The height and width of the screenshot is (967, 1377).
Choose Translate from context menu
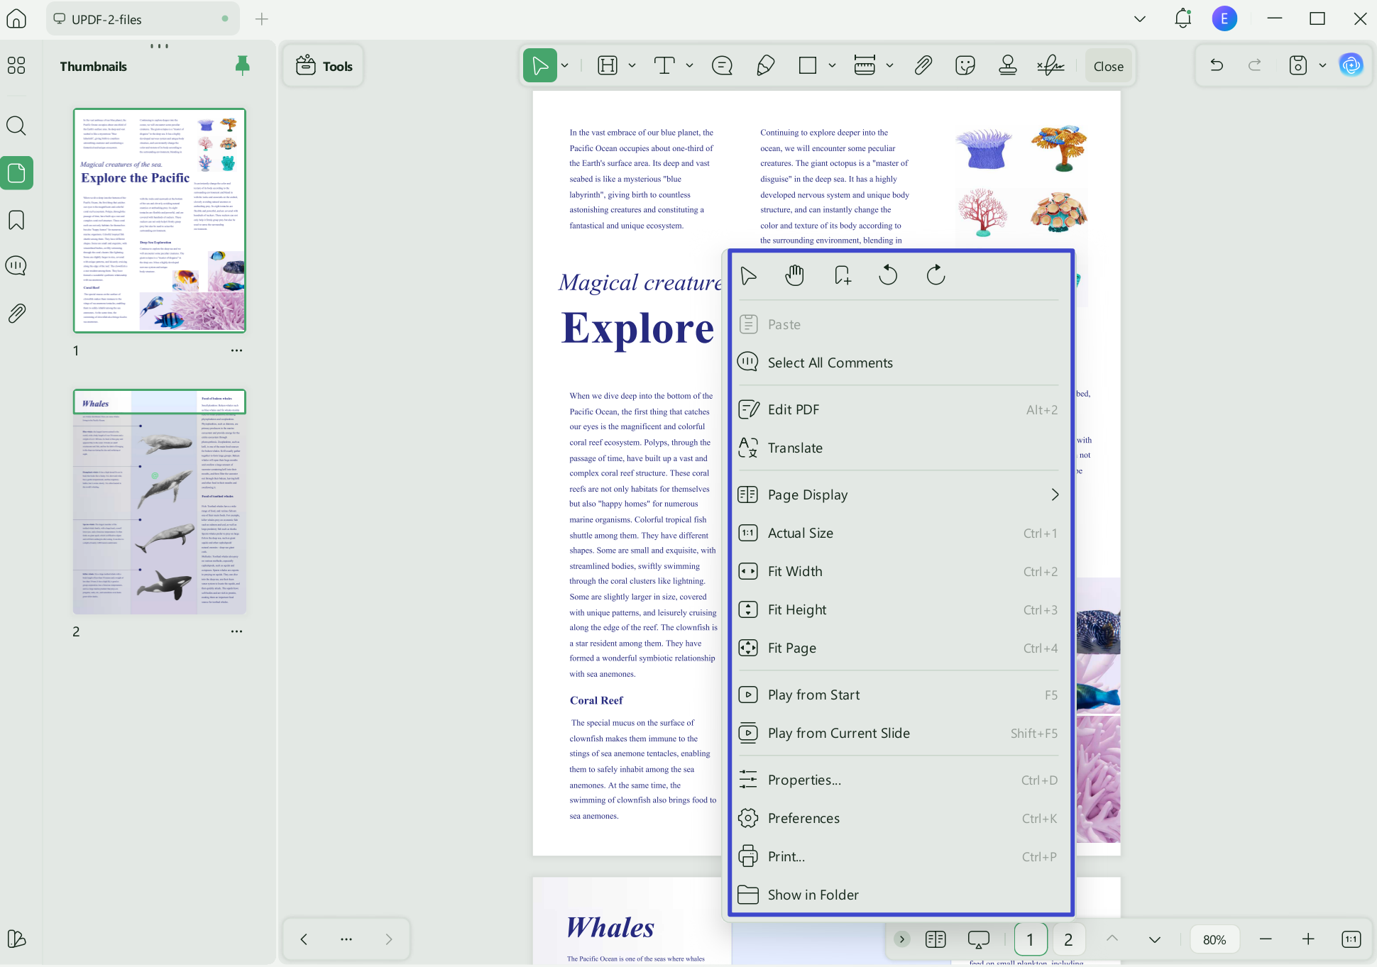pos(899,448)
